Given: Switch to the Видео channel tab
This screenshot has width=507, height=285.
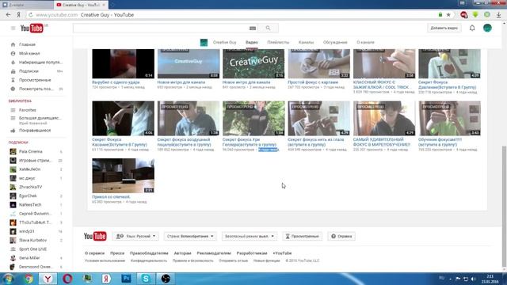Looking at the screenshot, I should click(x=252, y=42).
